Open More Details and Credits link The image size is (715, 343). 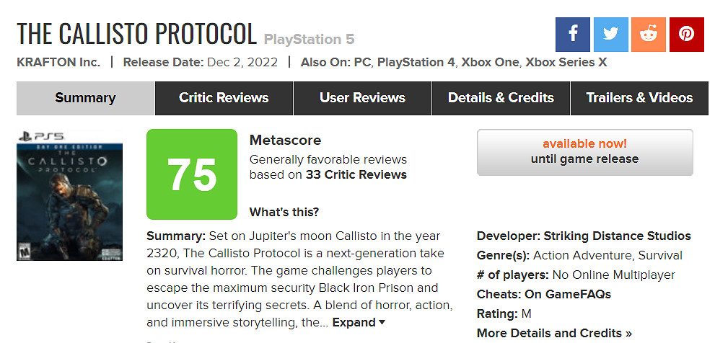click(554, 333)
